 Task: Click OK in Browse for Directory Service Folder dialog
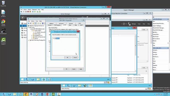[67, 58]
